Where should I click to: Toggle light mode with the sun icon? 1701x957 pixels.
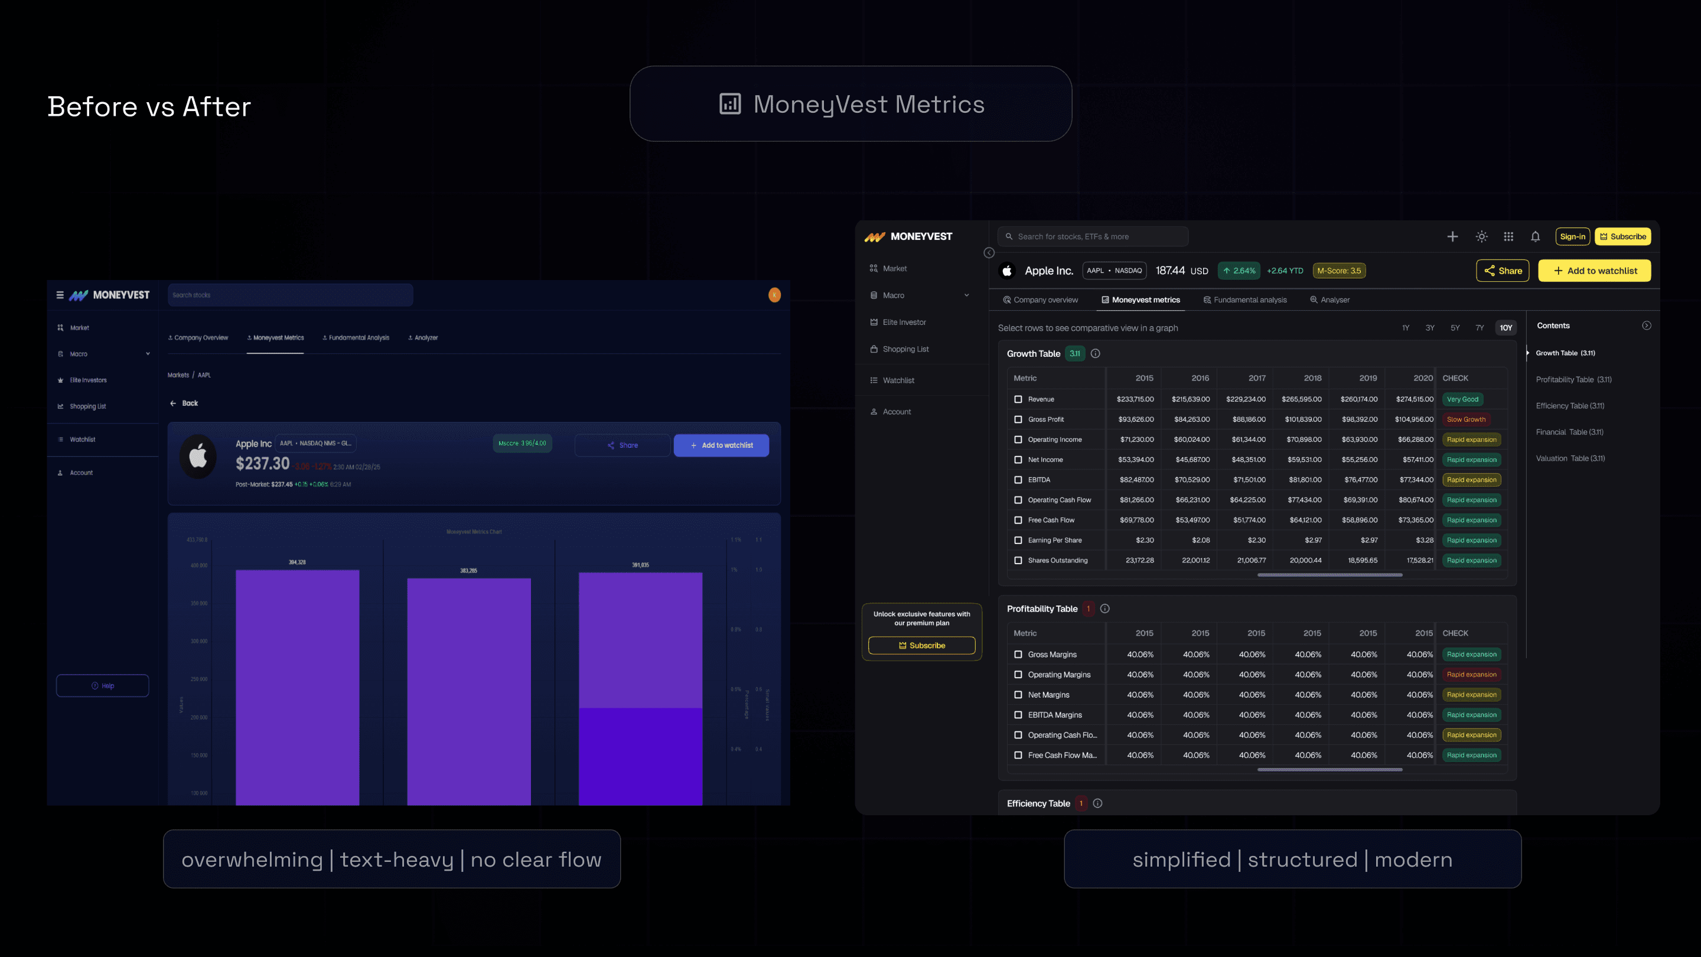point(1482,236)
